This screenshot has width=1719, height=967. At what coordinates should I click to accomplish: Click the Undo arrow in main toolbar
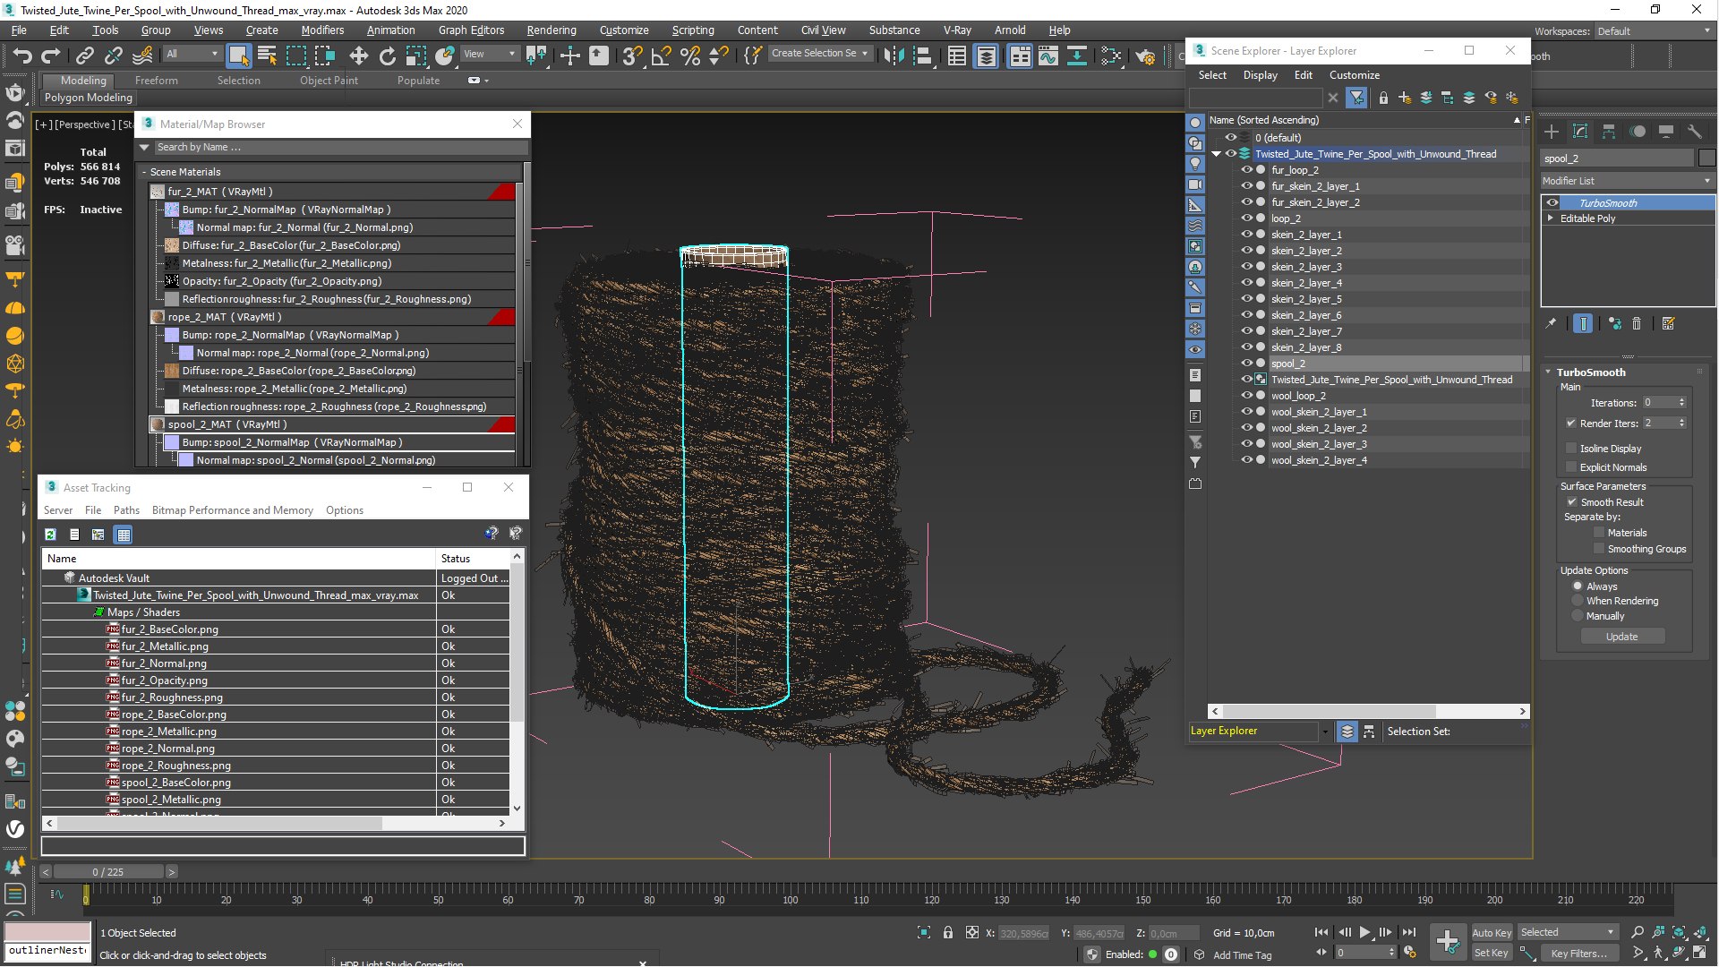pyautogui.click(x=22, y=56)
